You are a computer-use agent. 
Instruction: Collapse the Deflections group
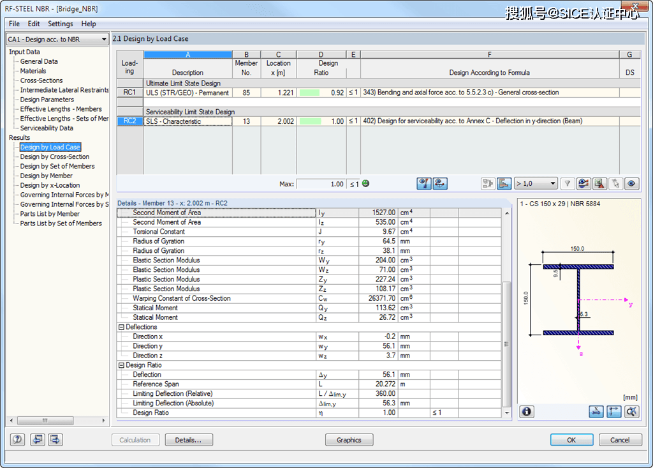point(121,327)
